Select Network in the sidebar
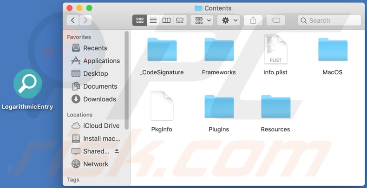The width and height of the screenshot is (367, 188). click(x=95, y=164)
